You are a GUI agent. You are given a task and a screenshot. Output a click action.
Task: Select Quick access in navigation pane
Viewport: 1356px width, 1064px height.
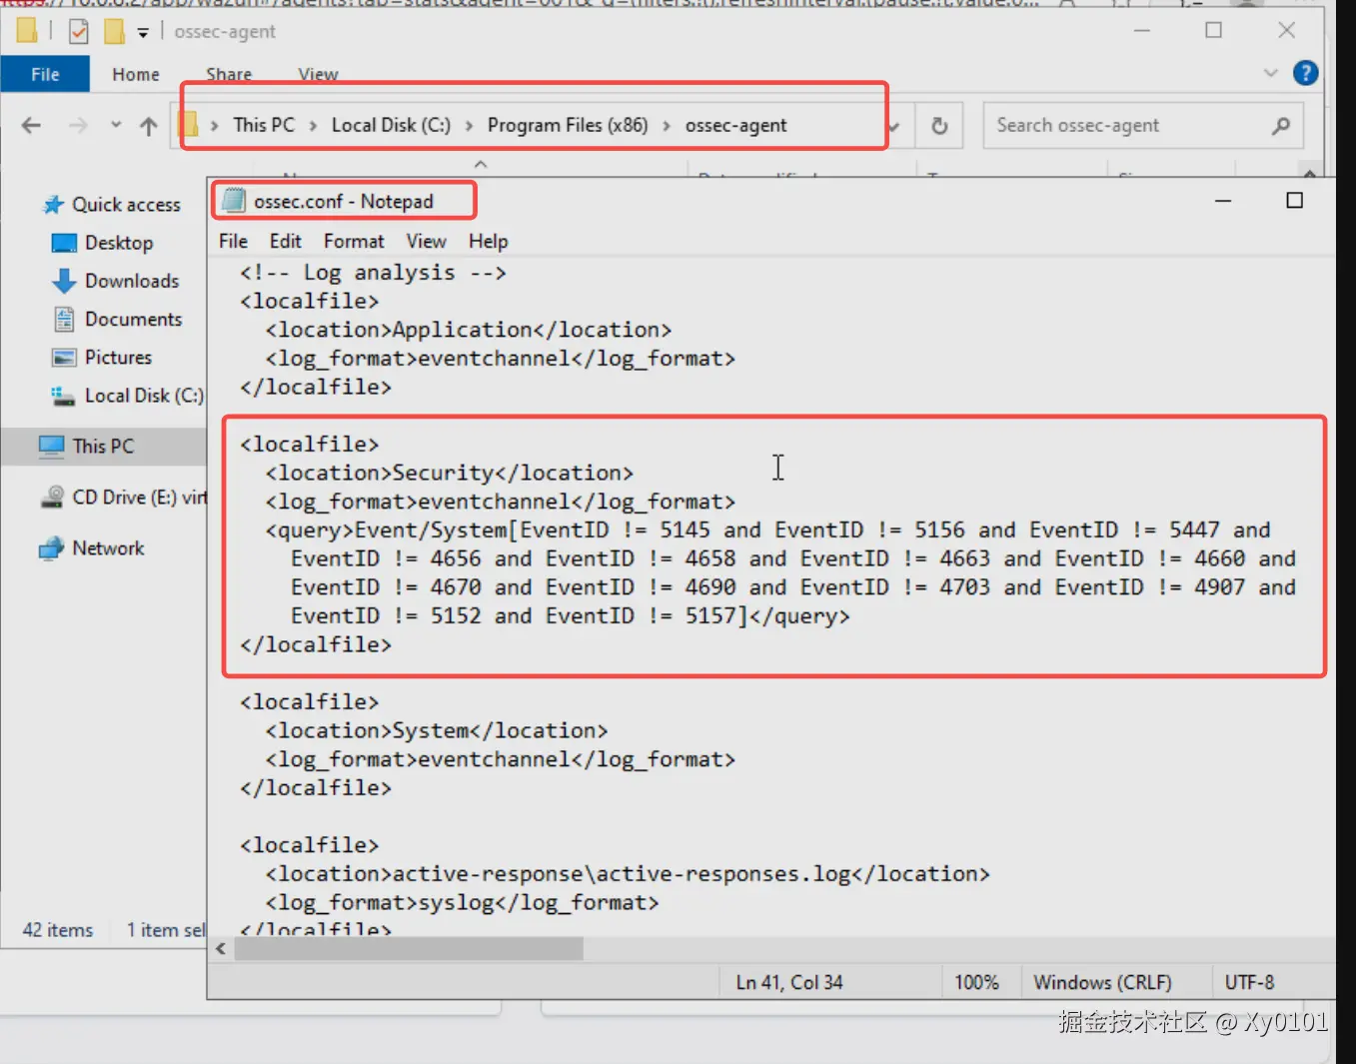coord(126,204)
